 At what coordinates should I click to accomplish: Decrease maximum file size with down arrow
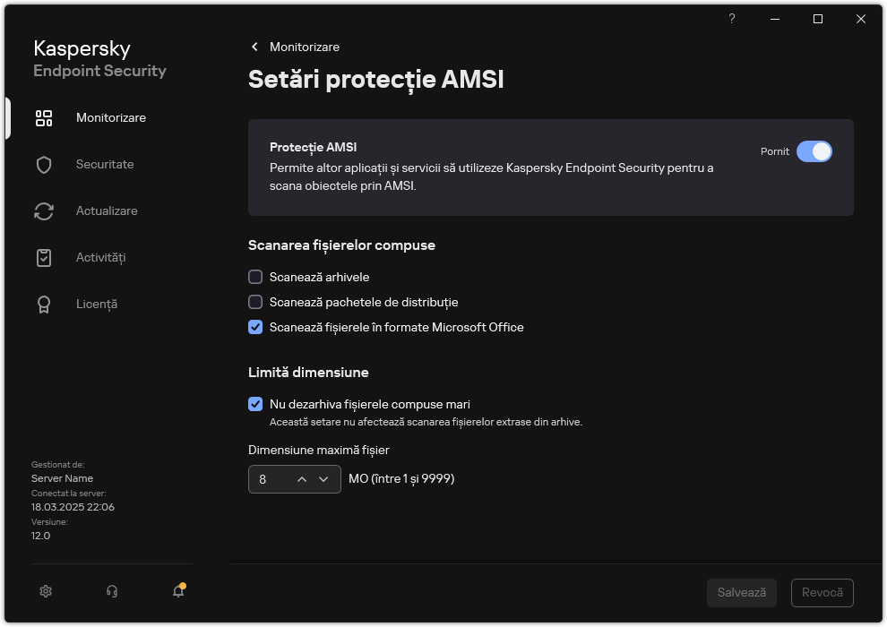pyautogui.click(x=324, y=479)
